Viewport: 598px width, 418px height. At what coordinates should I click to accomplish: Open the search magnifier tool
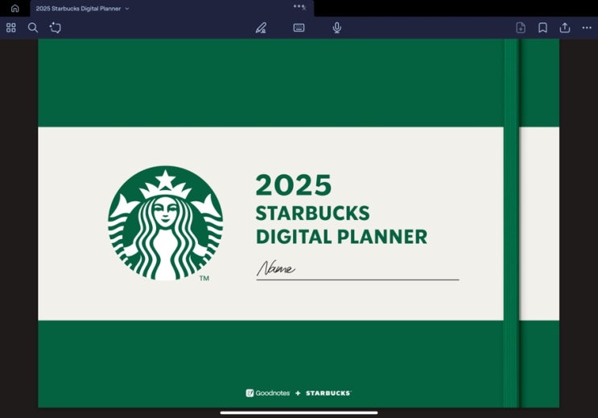(x=33, y=27)
